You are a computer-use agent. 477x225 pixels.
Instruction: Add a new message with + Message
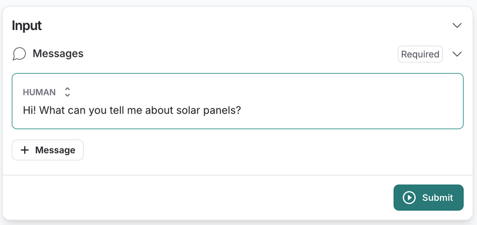pos(48,150)
